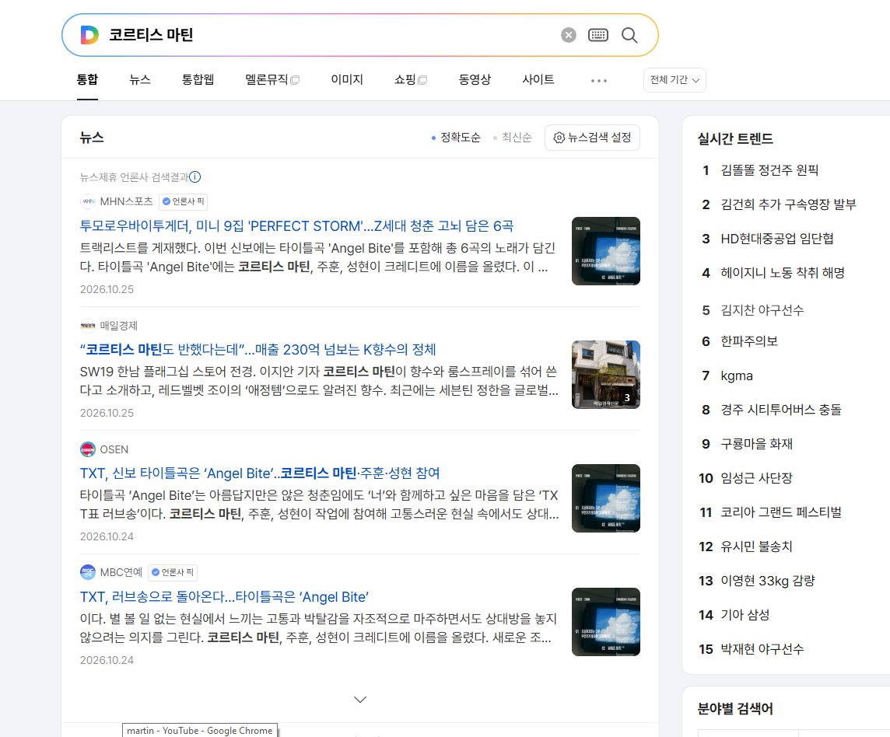Show more tabs via the ellipsis icon
Image resolution: width=890 pixels, height=737 pixels.
tap(599, 81)
